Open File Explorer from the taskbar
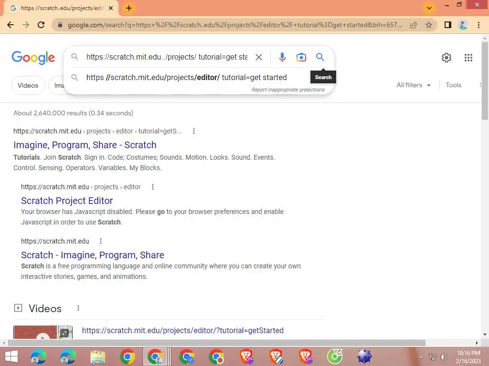Image resolution: width=489 pixels, height=366 pixels. 97,356
